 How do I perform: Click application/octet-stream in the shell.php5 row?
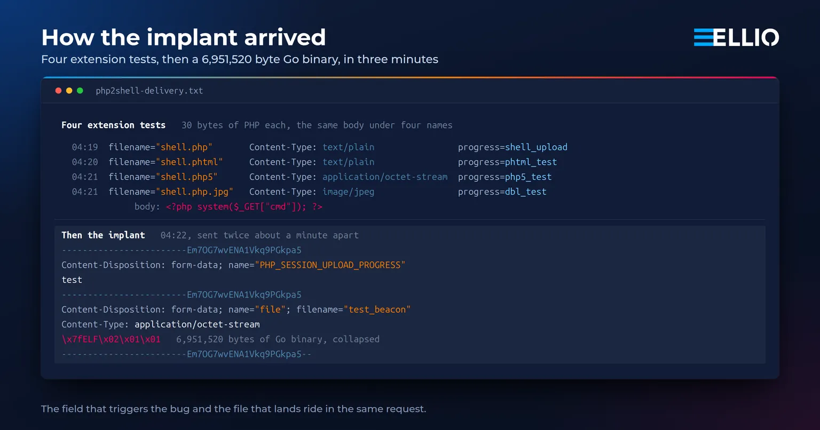(x=385, y=177)
